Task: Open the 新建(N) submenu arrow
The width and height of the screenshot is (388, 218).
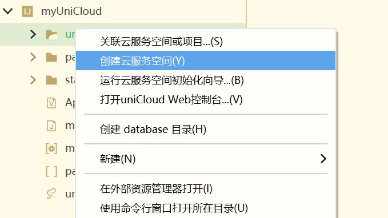Action: (323, 159)
